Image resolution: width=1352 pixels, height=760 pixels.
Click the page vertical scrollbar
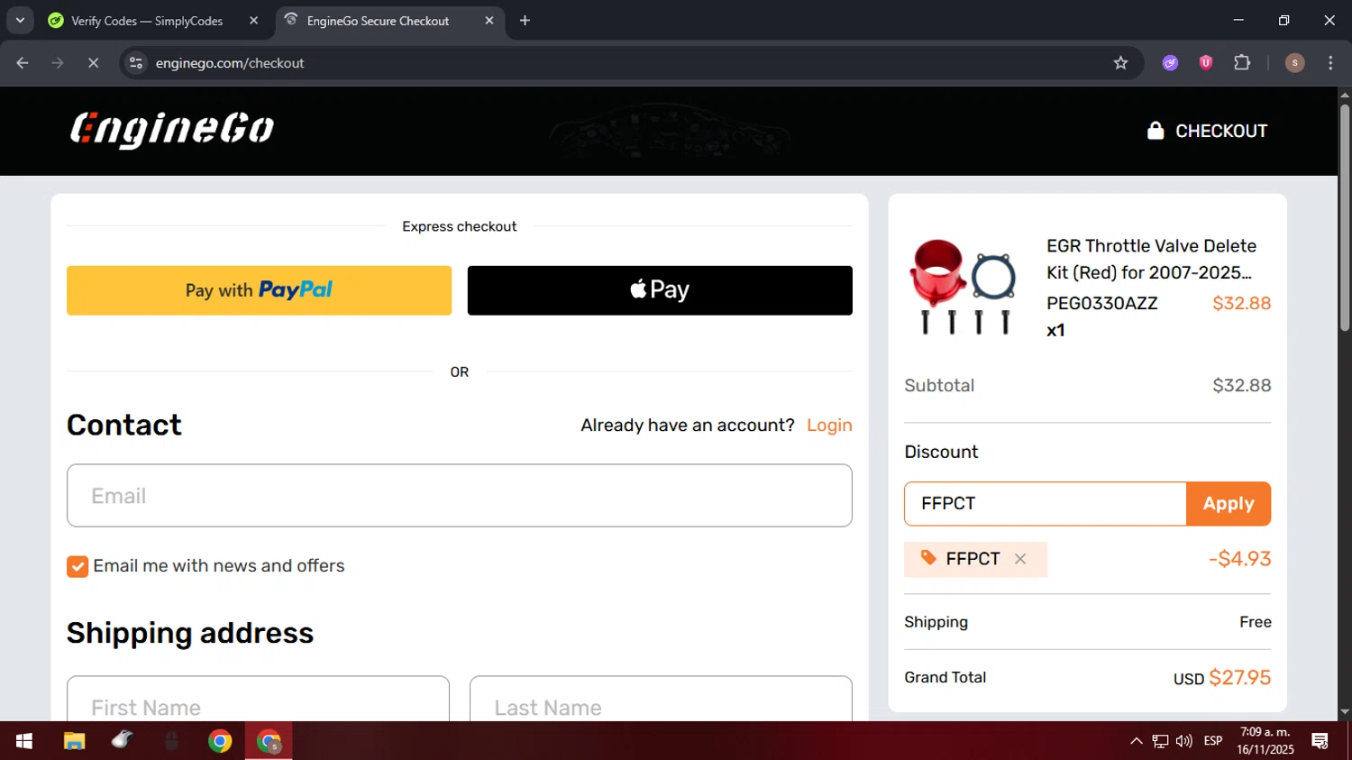coord(1345,217)
